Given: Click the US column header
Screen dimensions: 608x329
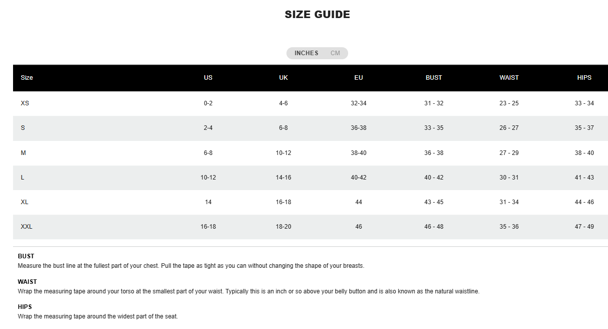Looking at the screenshot, I should click(x=208, y=78).
